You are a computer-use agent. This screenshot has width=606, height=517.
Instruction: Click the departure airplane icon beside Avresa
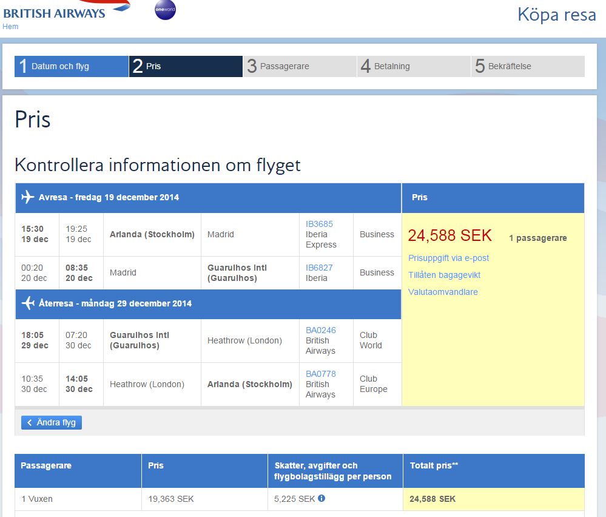(27, 197)
